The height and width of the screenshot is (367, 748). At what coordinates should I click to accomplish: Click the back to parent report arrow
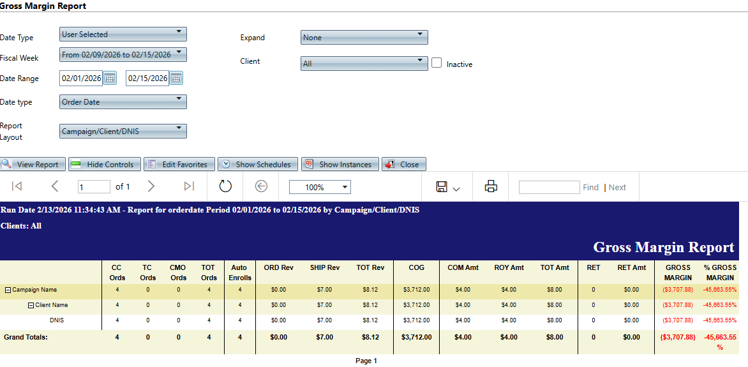261,186
